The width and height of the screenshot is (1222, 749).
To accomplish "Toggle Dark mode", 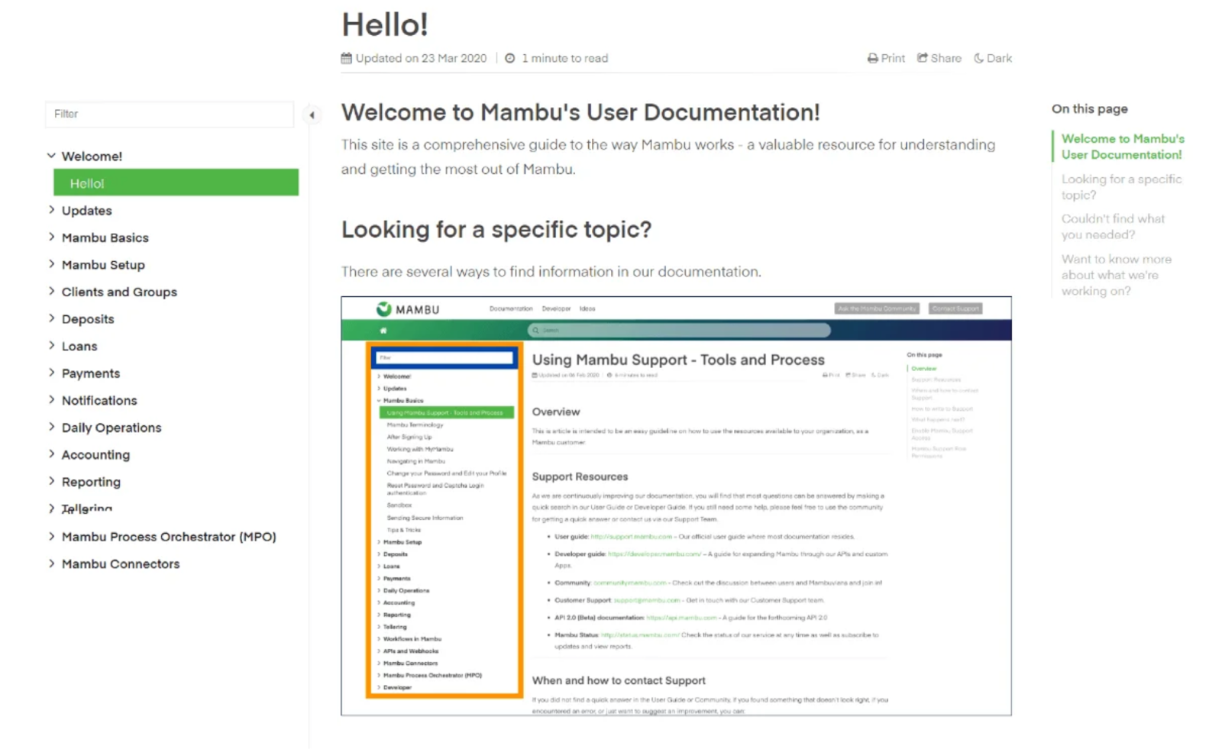I will (x=993, y=58).
